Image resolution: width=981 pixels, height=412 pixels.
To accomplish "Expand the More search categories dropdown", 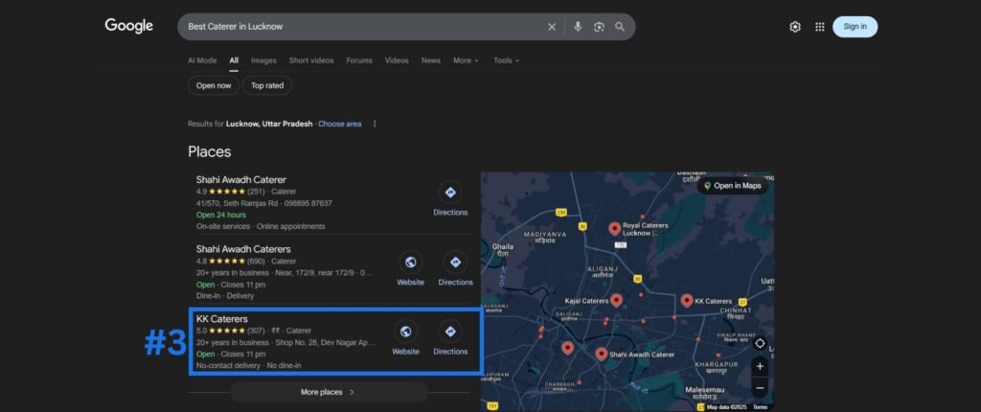I will [466, 60].
